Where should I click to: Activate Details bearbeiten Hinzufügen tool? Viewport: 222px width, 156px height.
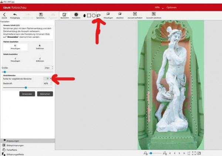pyautogui.click(x=15, y=60)
